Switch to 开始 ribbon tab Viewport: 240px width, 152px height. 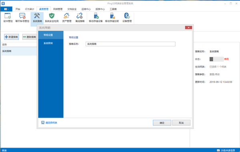[18, 9]
